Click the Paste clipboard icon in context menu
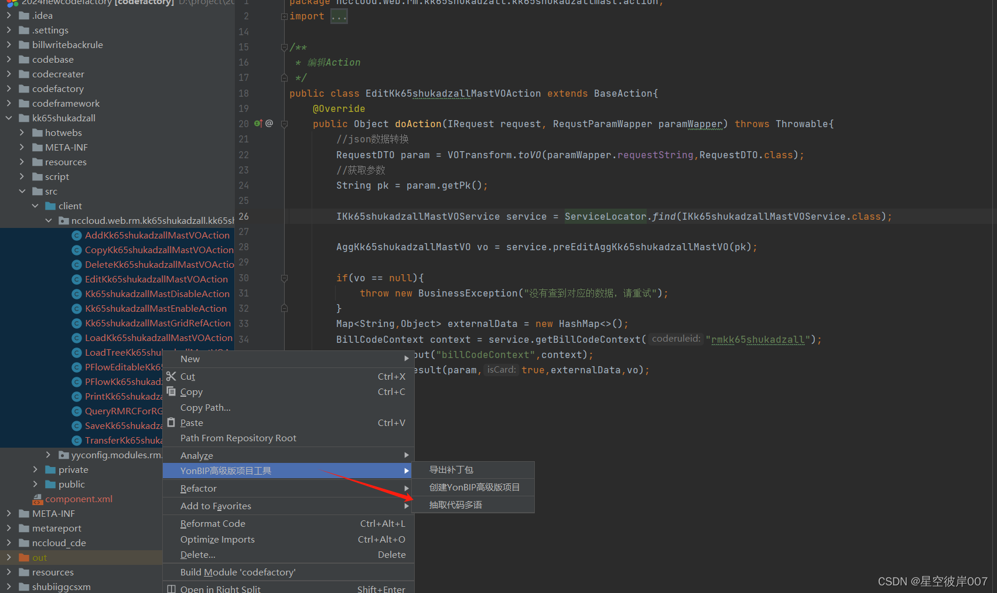 point(171,422)
